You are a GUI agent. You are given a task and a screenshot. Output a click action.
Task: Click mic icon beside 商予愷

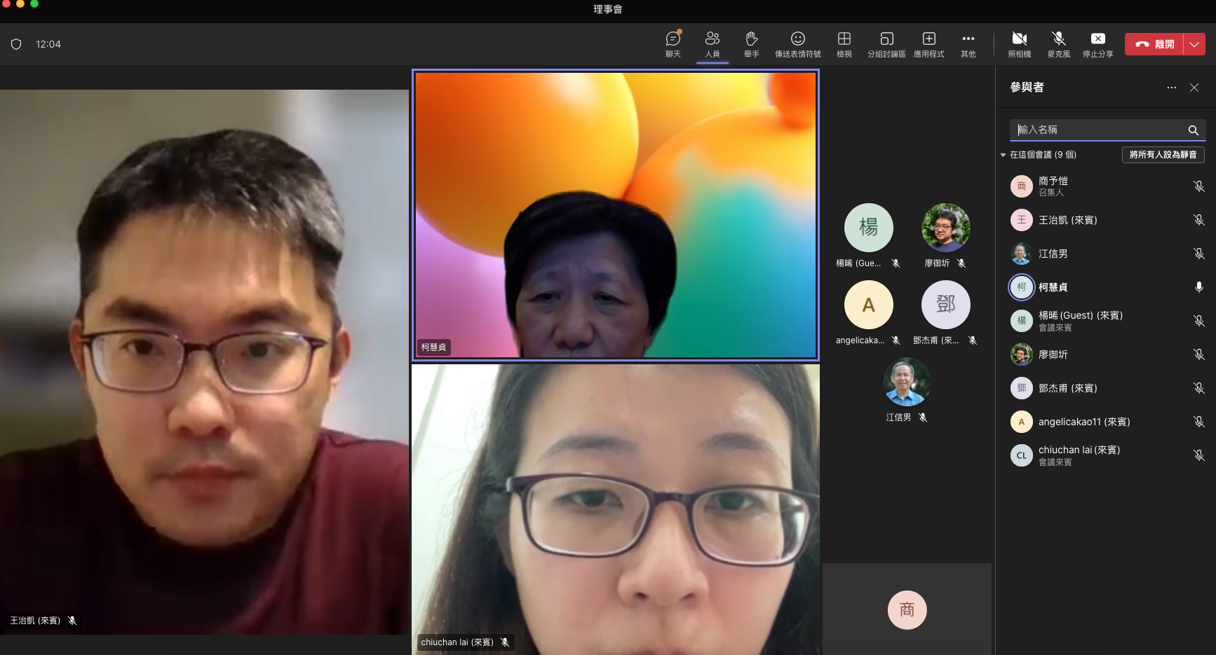coord(1199,186)
